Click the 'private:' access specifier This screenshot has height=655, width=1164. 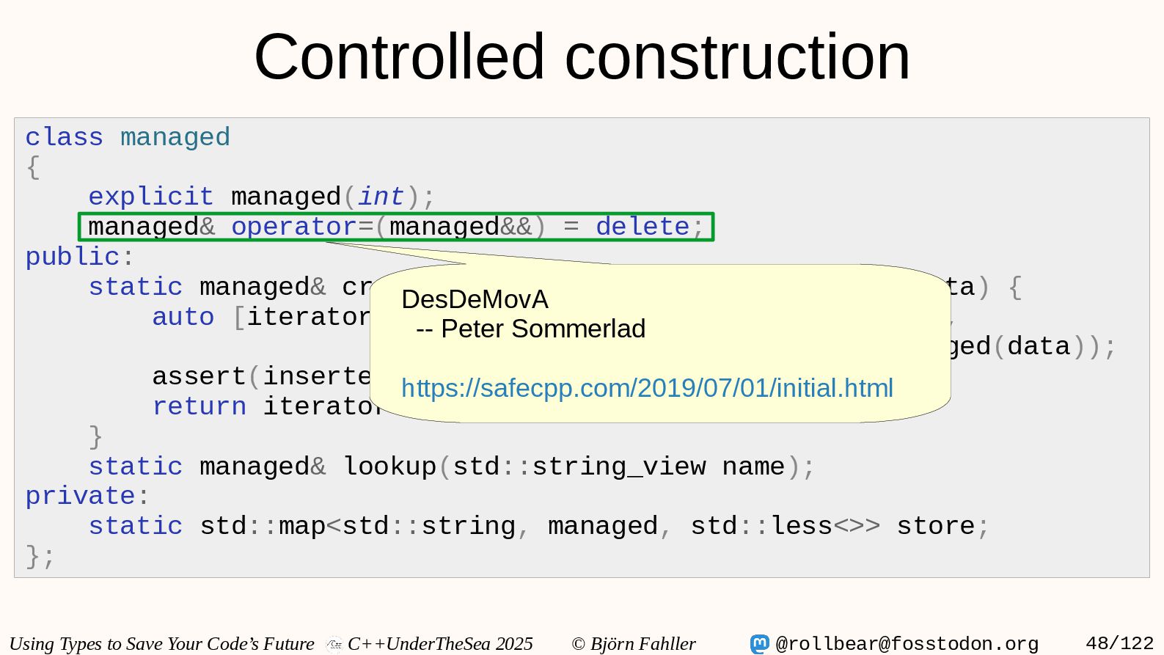coord(87,496)
